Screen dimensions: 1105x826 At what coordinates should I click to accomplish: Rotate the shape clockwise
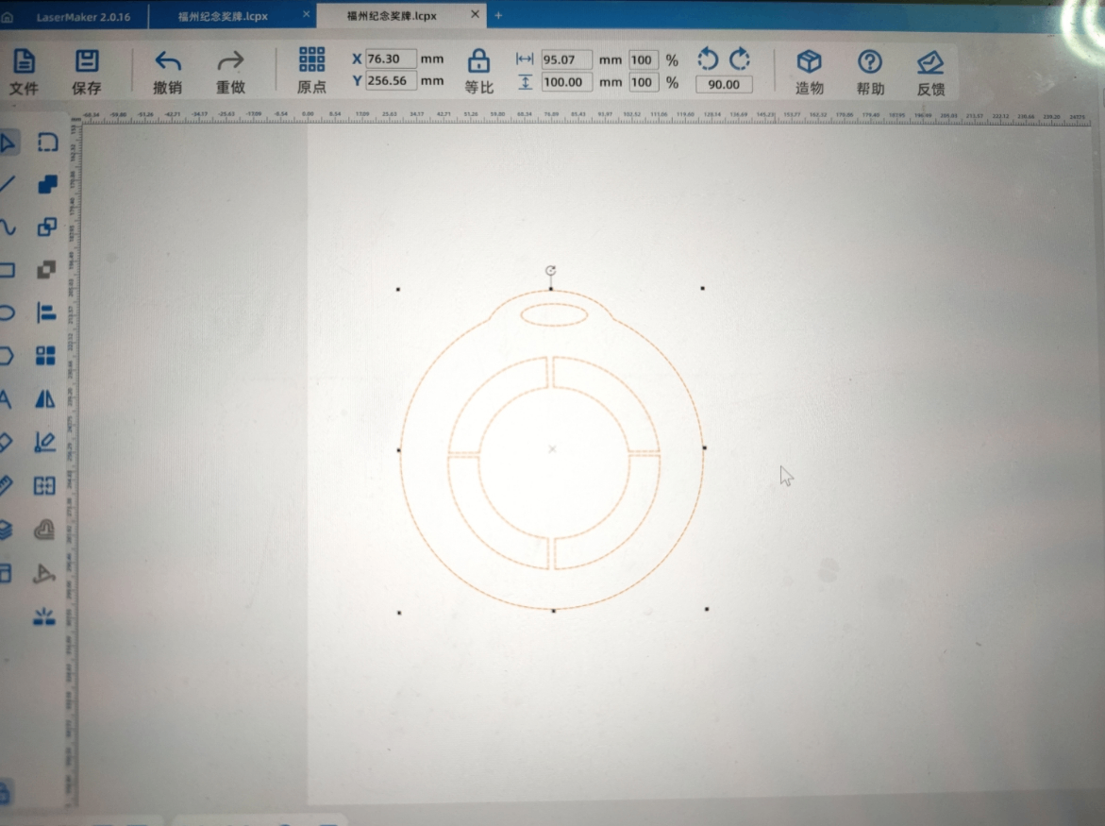(x=740, y=59)
